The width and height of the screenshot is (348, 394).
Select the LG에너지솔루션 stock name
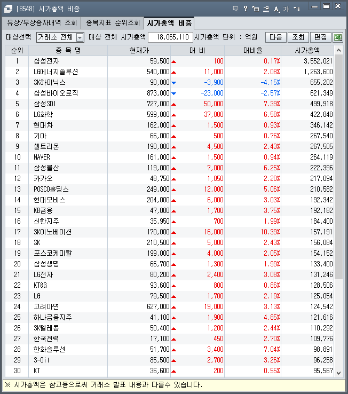pos(56,72)
